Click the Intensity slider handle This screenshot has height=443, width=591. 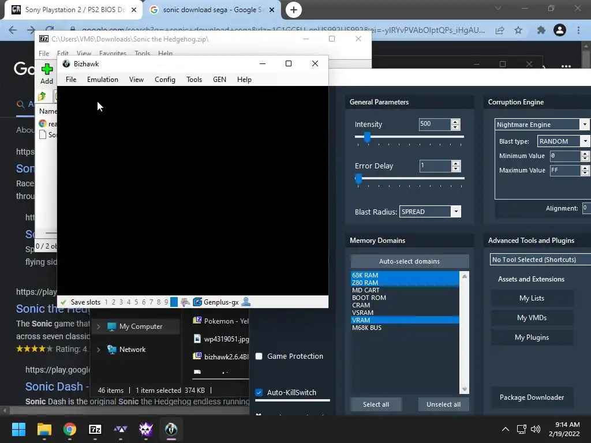coord(367,137)
